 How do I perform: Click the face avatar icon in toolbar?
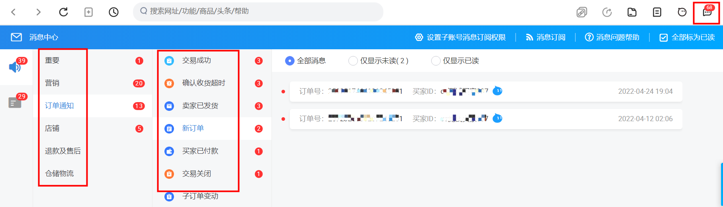(x=682, y=12)
